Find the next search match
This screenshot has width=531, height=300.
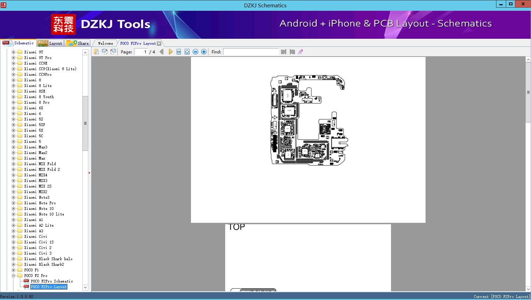point(292,52)
